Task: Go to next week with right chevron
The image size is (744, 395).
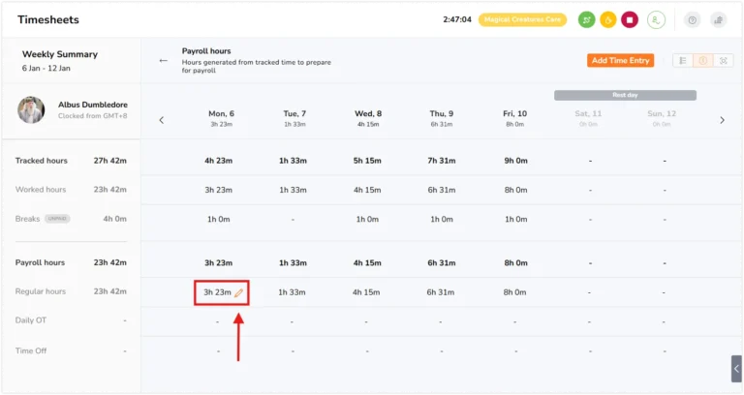Action: click(722, 120)
